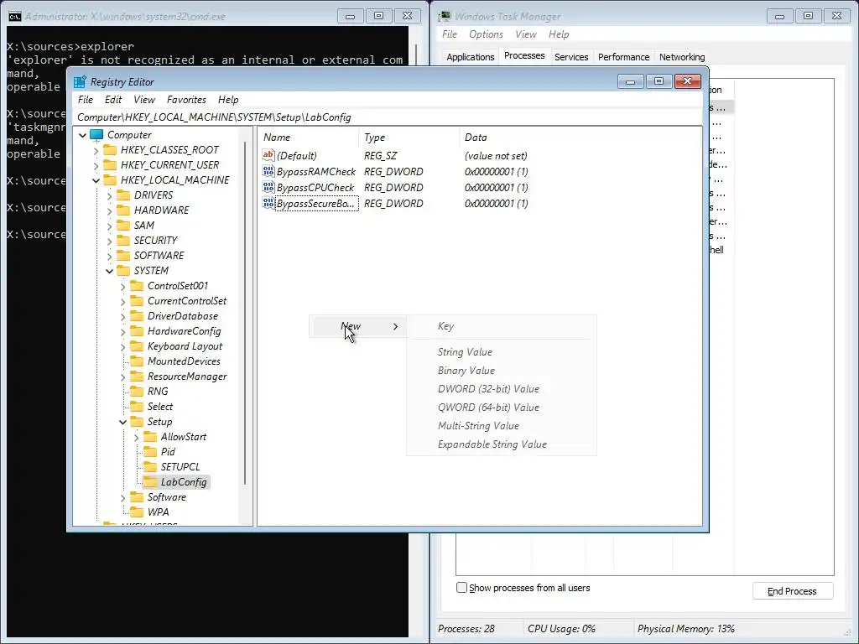Viewport: 859px width, 644px height.
Task: Click the SAM folder icon
Action: click(x=123, y=226)
